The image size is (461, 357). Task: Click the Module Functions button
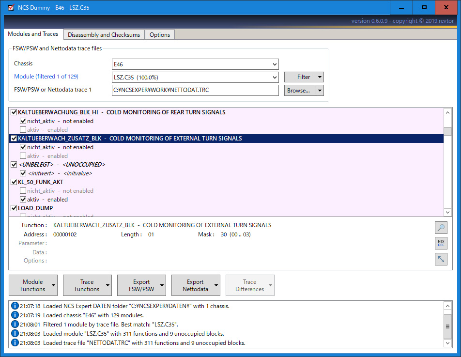tap(32, 285)
